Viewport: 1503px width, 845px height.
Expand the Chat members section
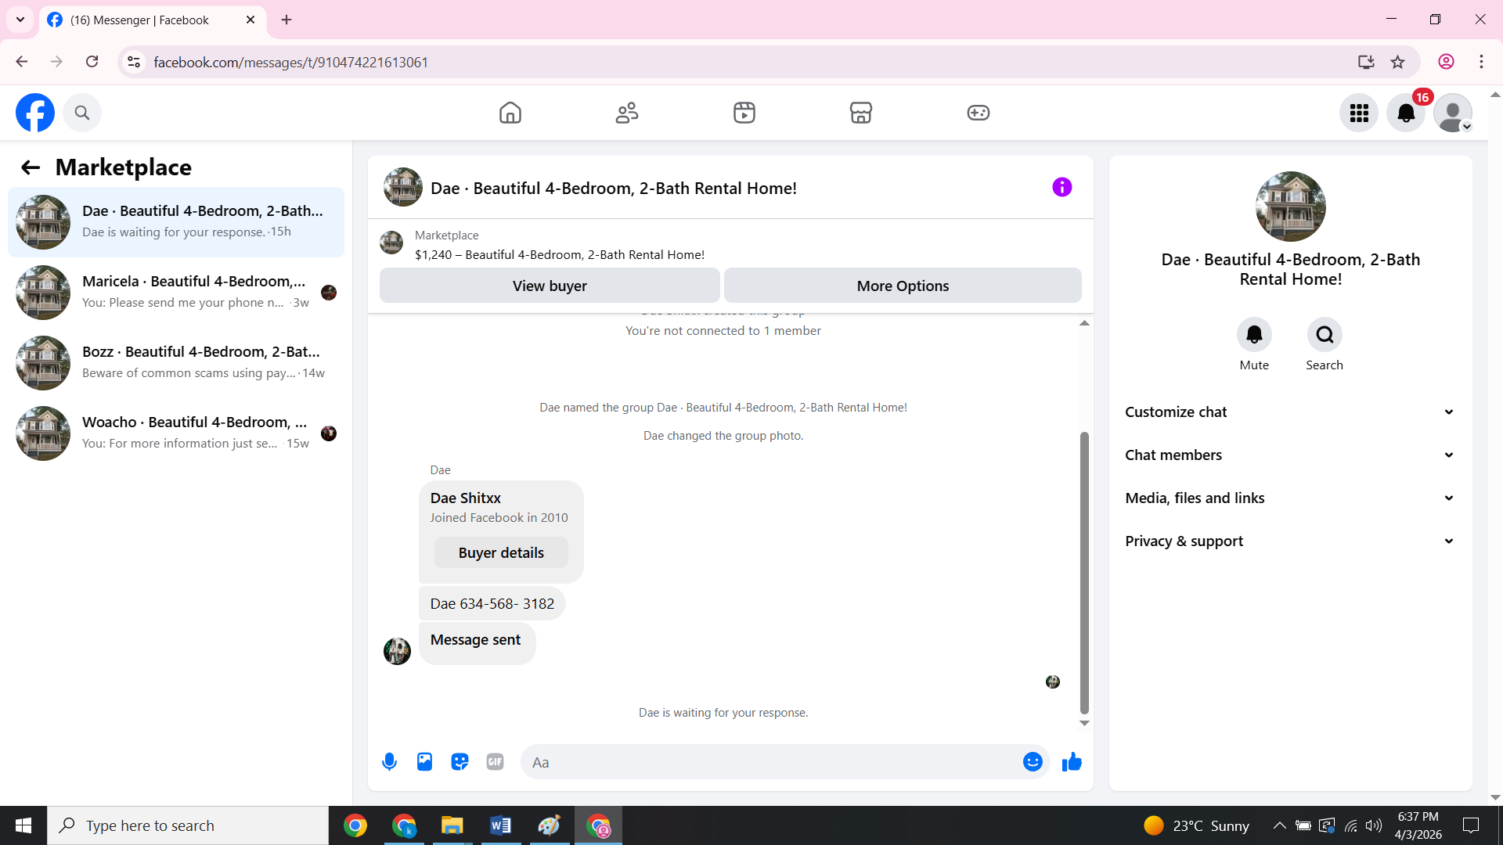(1290, 455)
